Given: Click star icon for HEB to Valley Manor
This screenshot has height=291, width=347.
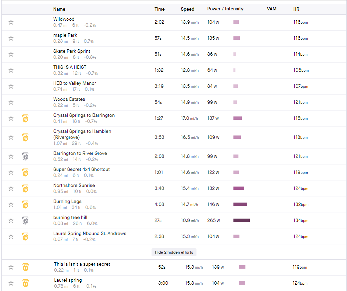Looking at the screenshot, I should [x=11, y=86].
